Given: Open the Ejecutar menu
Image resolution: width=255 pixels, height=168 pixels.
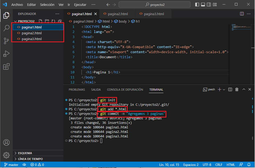Looking at the screenshot, I should coord(80,5).
